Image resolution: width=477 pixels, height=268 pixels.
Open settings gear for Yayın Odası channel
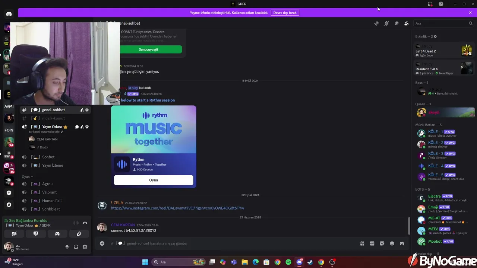click(x=87, y=127)
